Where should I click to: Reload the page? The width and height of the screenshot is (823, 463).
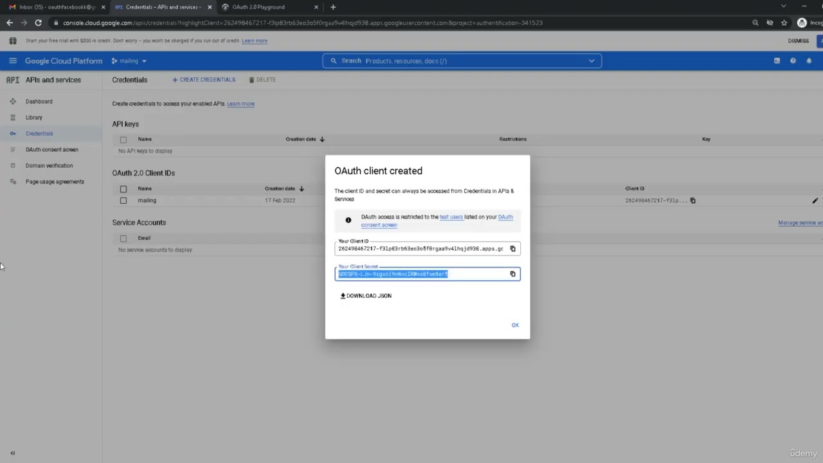pos(38,23)
